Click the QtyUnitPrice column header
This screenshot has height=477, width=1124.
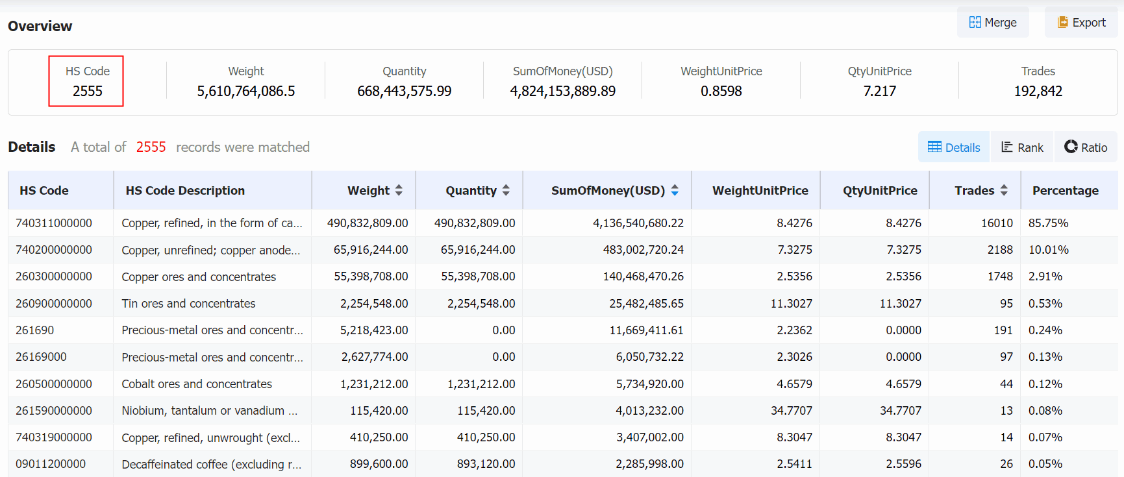click(x=875, y=190)
